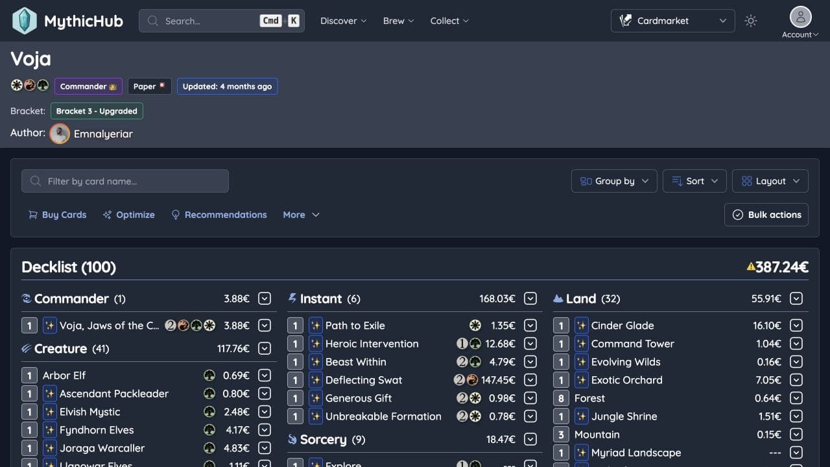Screen dimensions: 830x467
Task: Click the sparkle icon beside Voja, Jaws of the C...
Action: point(50,326)
